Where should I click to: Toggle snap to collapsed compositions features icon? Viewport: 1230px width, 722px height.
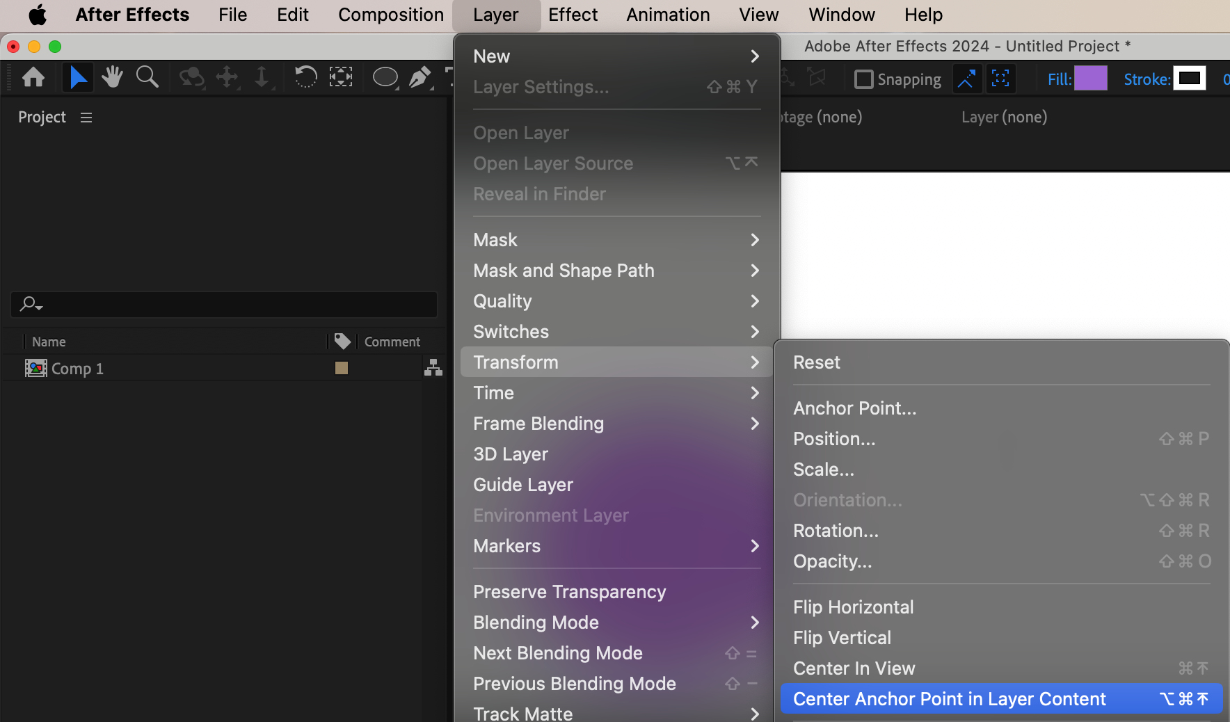(x=1000, y=79)
